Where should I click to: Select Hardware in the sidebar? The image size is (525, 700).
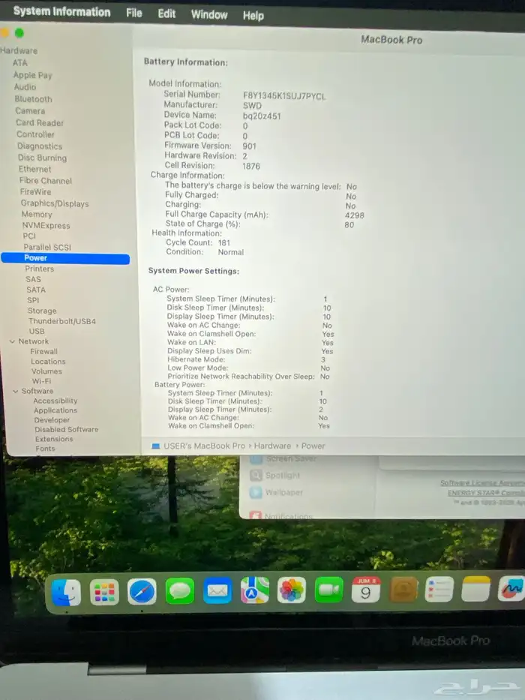pos(19,51)
